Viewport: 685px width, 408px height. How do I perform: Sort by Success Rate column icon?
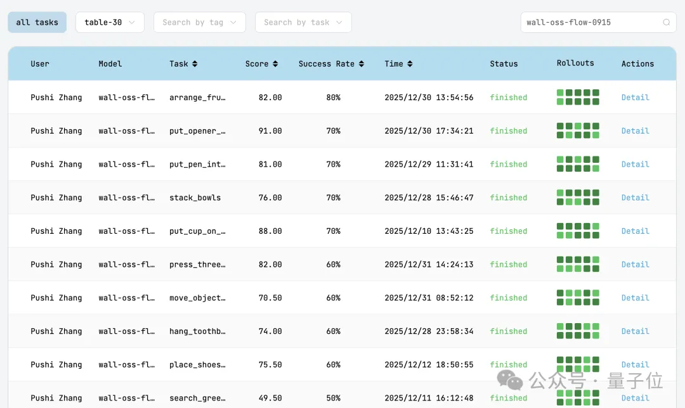tap(362, 64)
